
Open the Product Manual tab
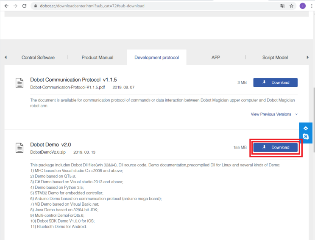98,58
